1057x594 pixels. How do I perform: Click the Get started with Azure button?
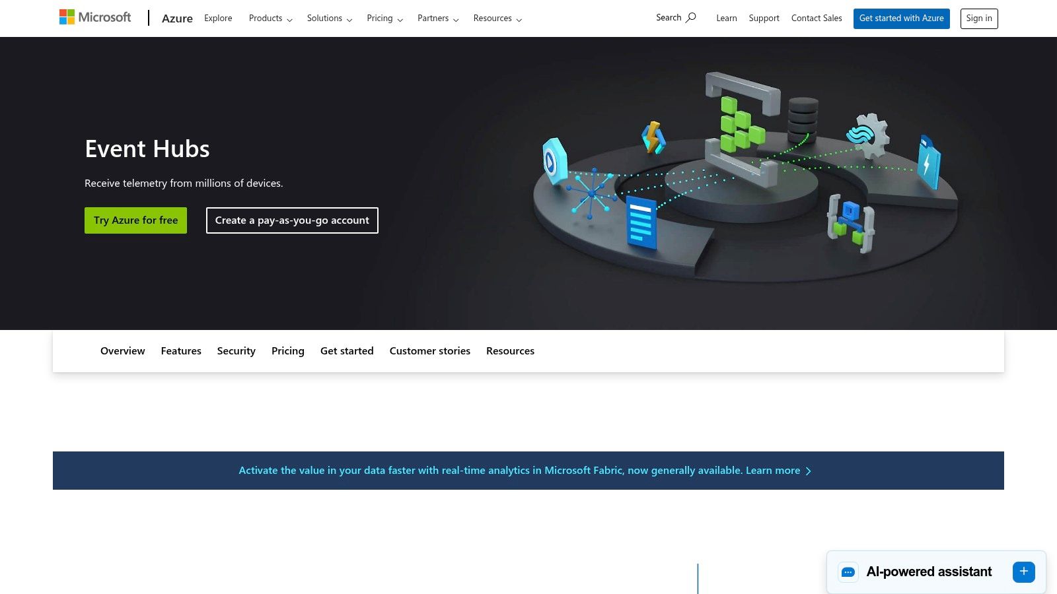[901, 18]
